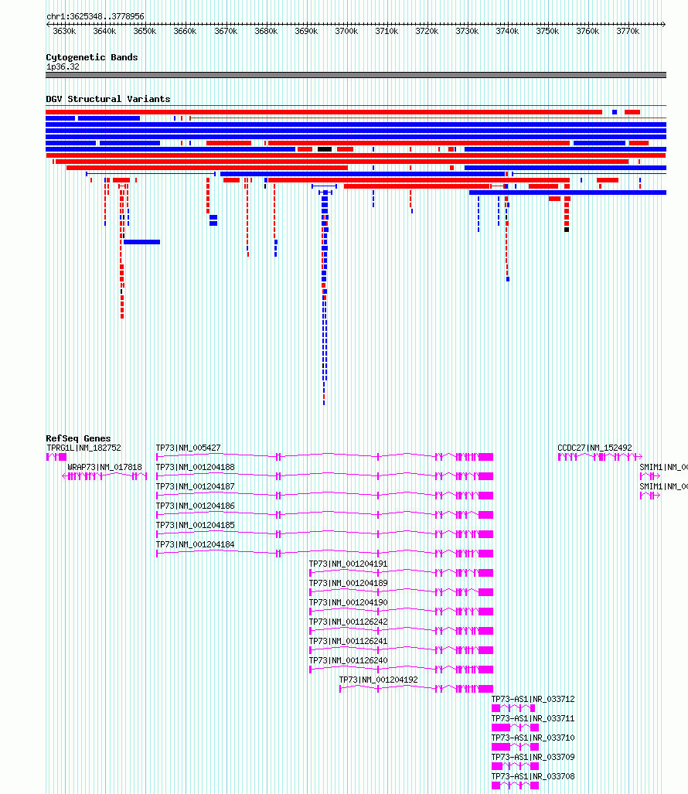
Task: Click the 3690k ruler label
Action: pos(306,32)
